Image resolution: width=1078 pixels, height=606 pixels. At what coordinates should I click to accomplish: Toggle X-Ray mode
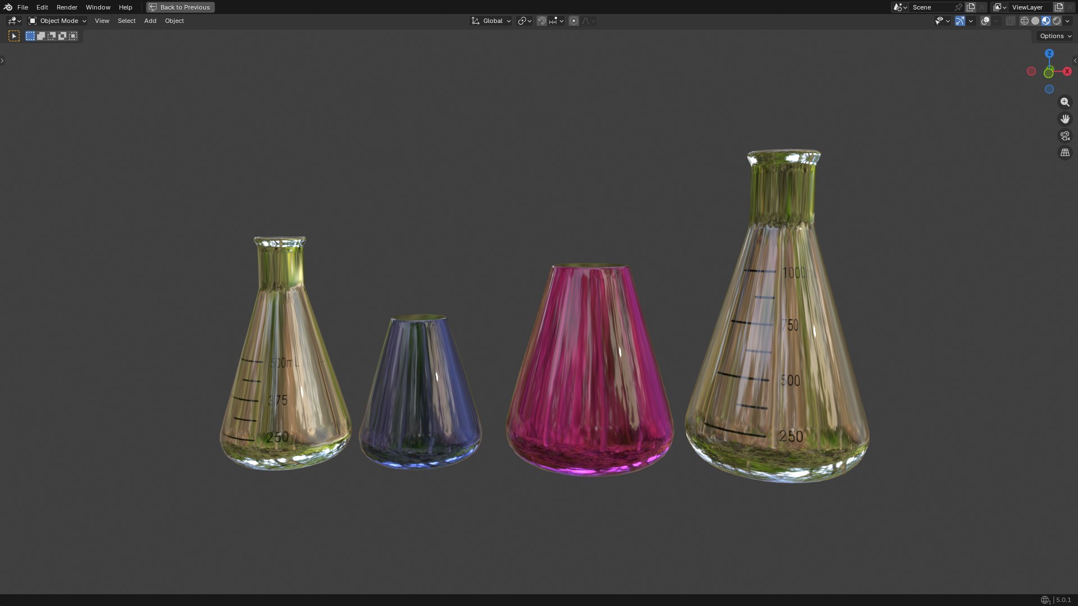pyautogui.click(x=1010, y=21)
